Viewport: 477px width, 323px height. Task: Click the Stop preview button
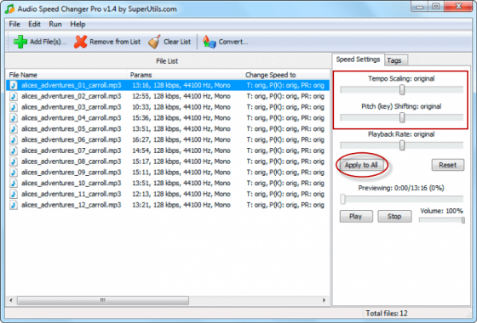click(394, 217)
